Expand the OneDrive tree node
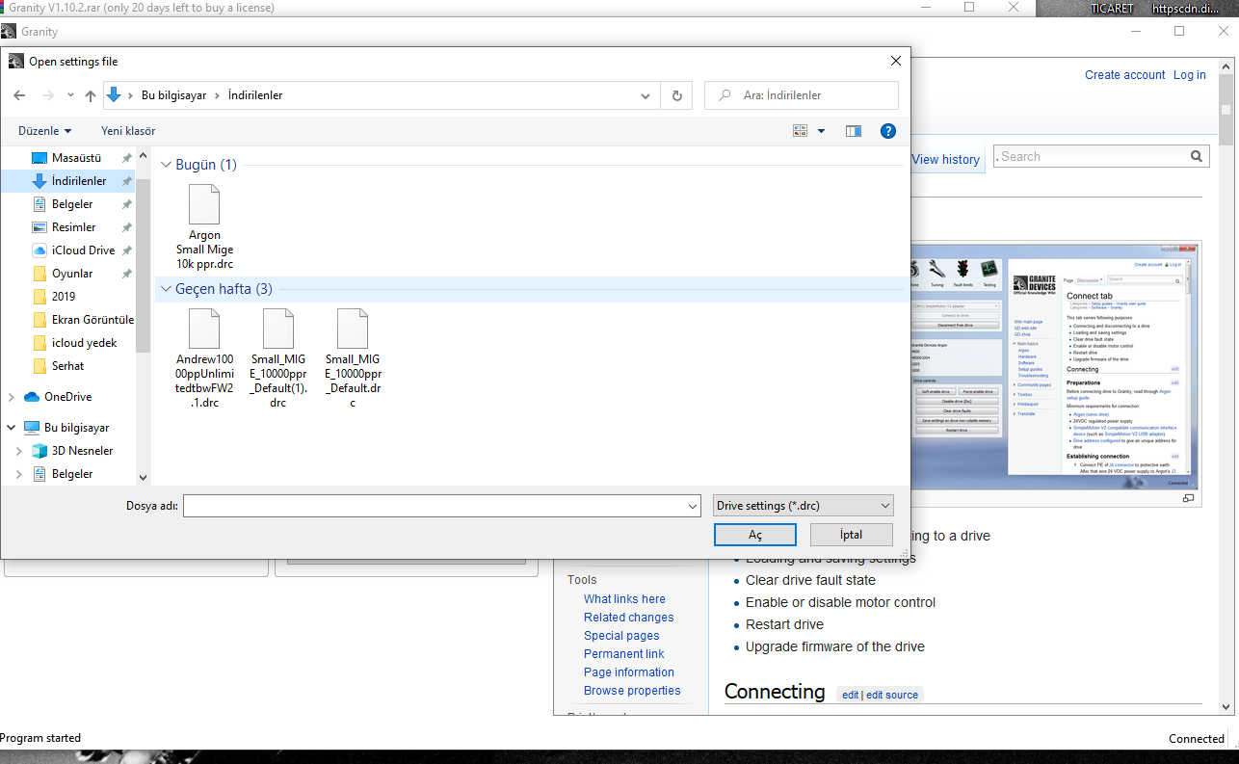The image size is (1239, 764). click(11, 397)
